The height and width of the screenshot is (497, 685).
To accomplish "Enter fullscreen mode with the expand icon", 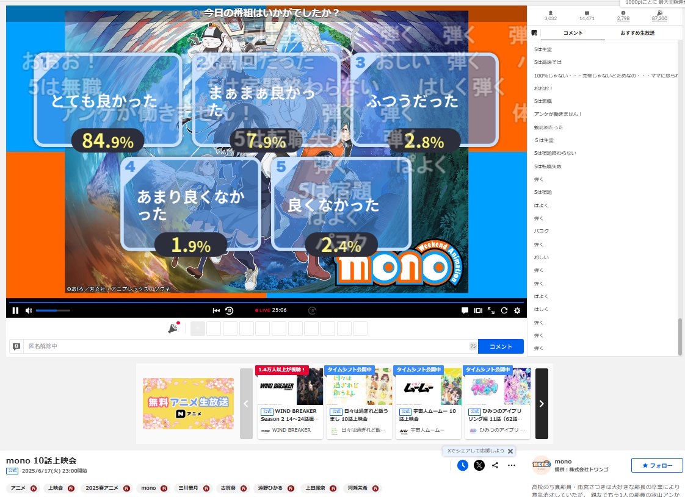I will coord(490,310).
